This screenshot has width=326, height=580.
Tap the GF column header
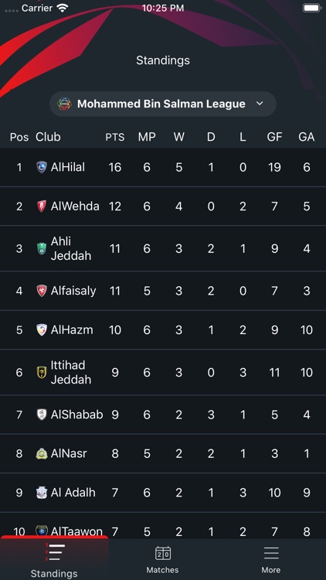274,137
